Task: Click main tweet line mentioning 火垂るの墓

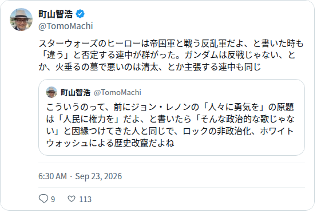Action: (150, 67)
